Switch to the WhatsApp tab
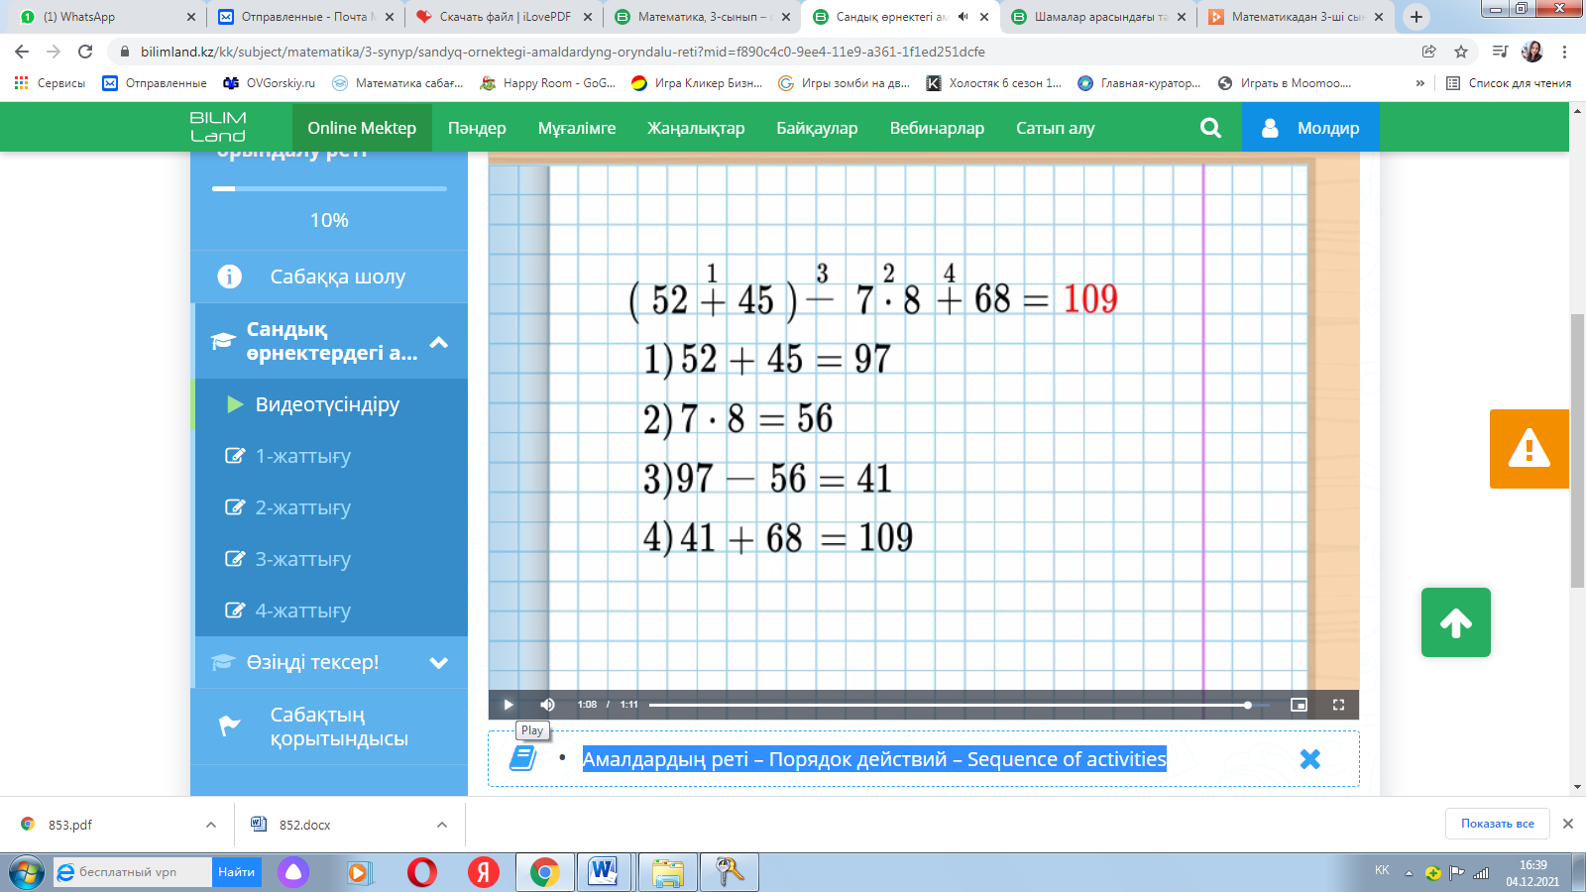The width and height of the screenshot is (1586, 892). (x=107, y=17)
